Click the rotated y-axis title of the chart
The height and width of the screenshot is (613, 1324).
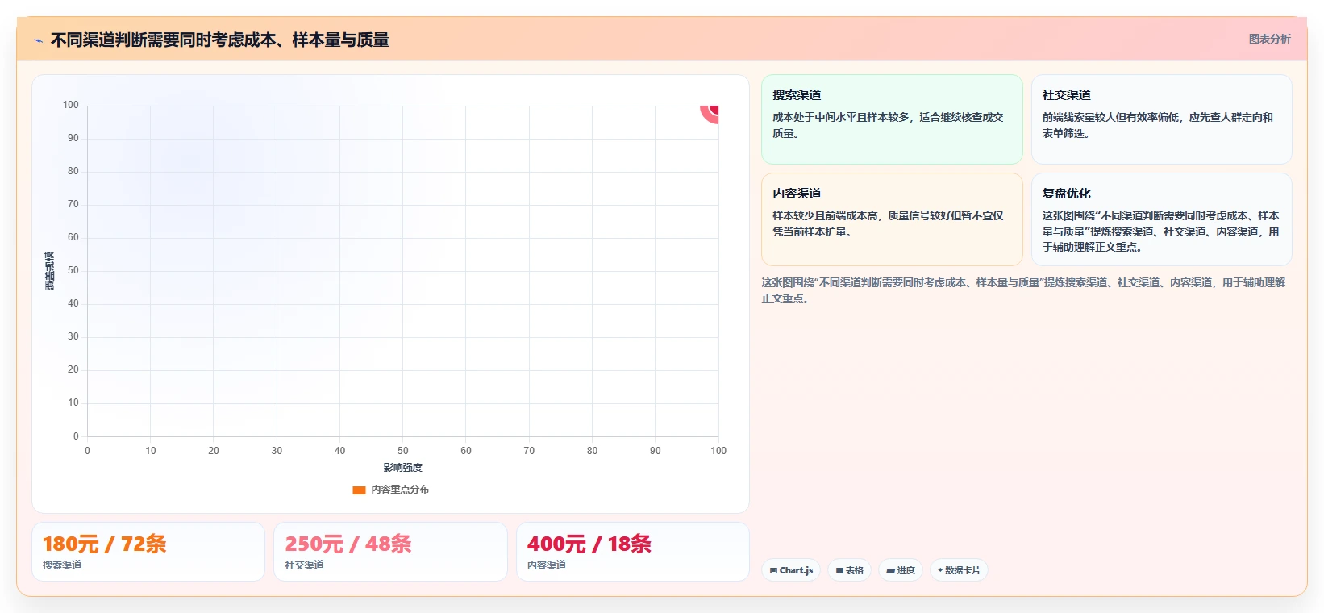(50, 271)
